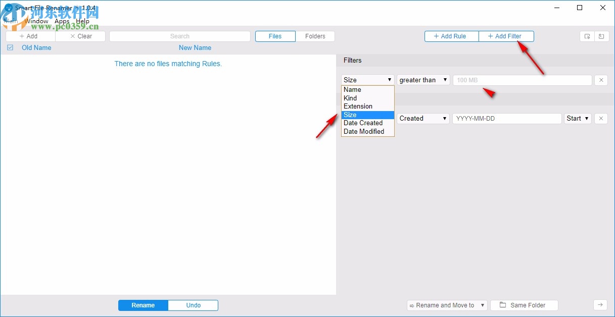Click the X icon on the Clear button
This screenshot has width=615, height=317.
(73, 36)
